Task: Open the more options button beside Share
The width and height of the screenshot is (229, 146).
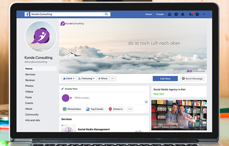Action: coord(113,78)
